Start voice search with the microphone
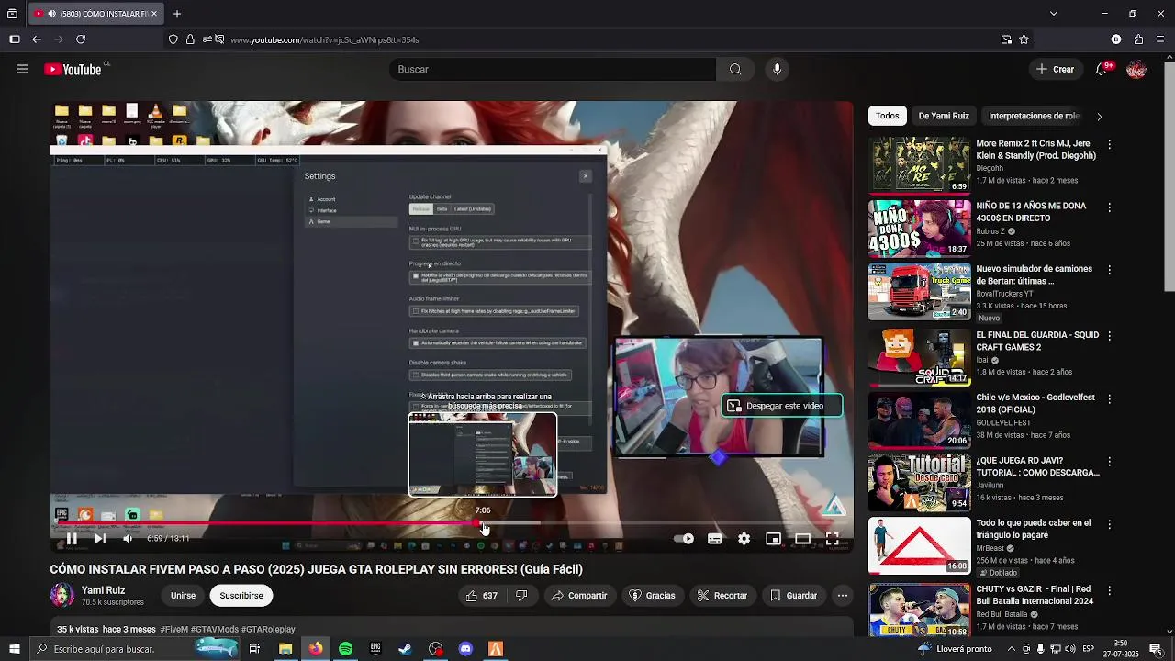This screenshot has height=661, width=1175. click(777, 69)
